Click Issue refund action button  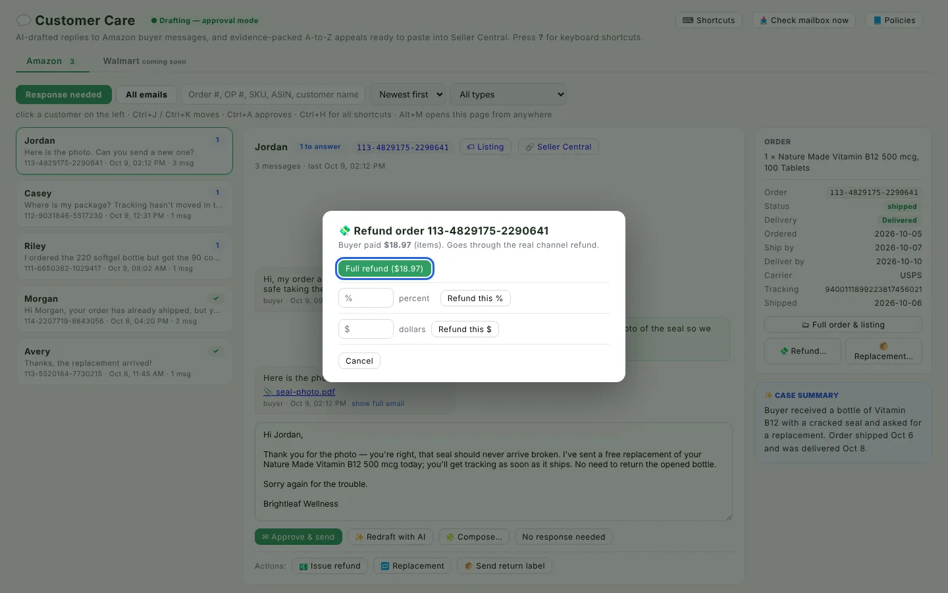pos(330,566)
